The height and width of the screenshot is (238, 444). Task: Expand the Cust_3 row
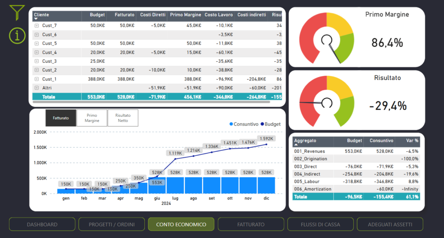coord(36,61)
